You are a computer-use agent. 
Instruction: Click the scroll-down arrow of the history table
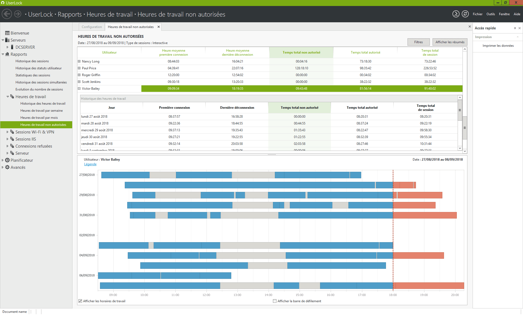tap(460, 148)
